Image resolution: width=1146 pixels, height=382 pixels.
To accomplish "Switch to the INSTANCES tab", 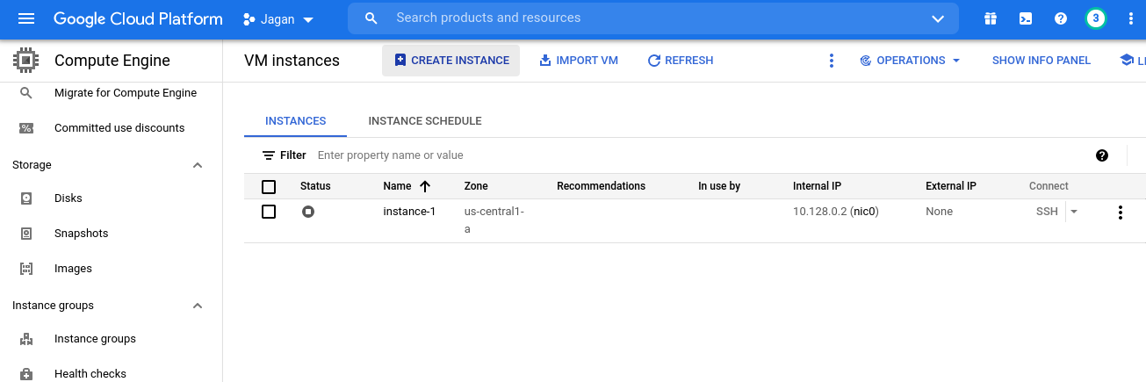I will (296, 121).
